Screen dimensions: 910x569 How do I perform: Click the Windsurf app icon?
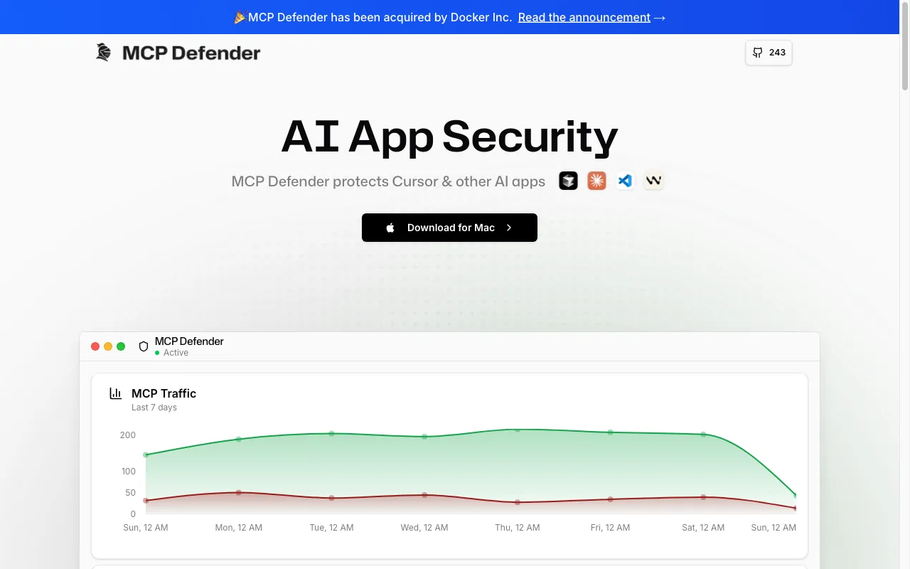coord(653,181)
